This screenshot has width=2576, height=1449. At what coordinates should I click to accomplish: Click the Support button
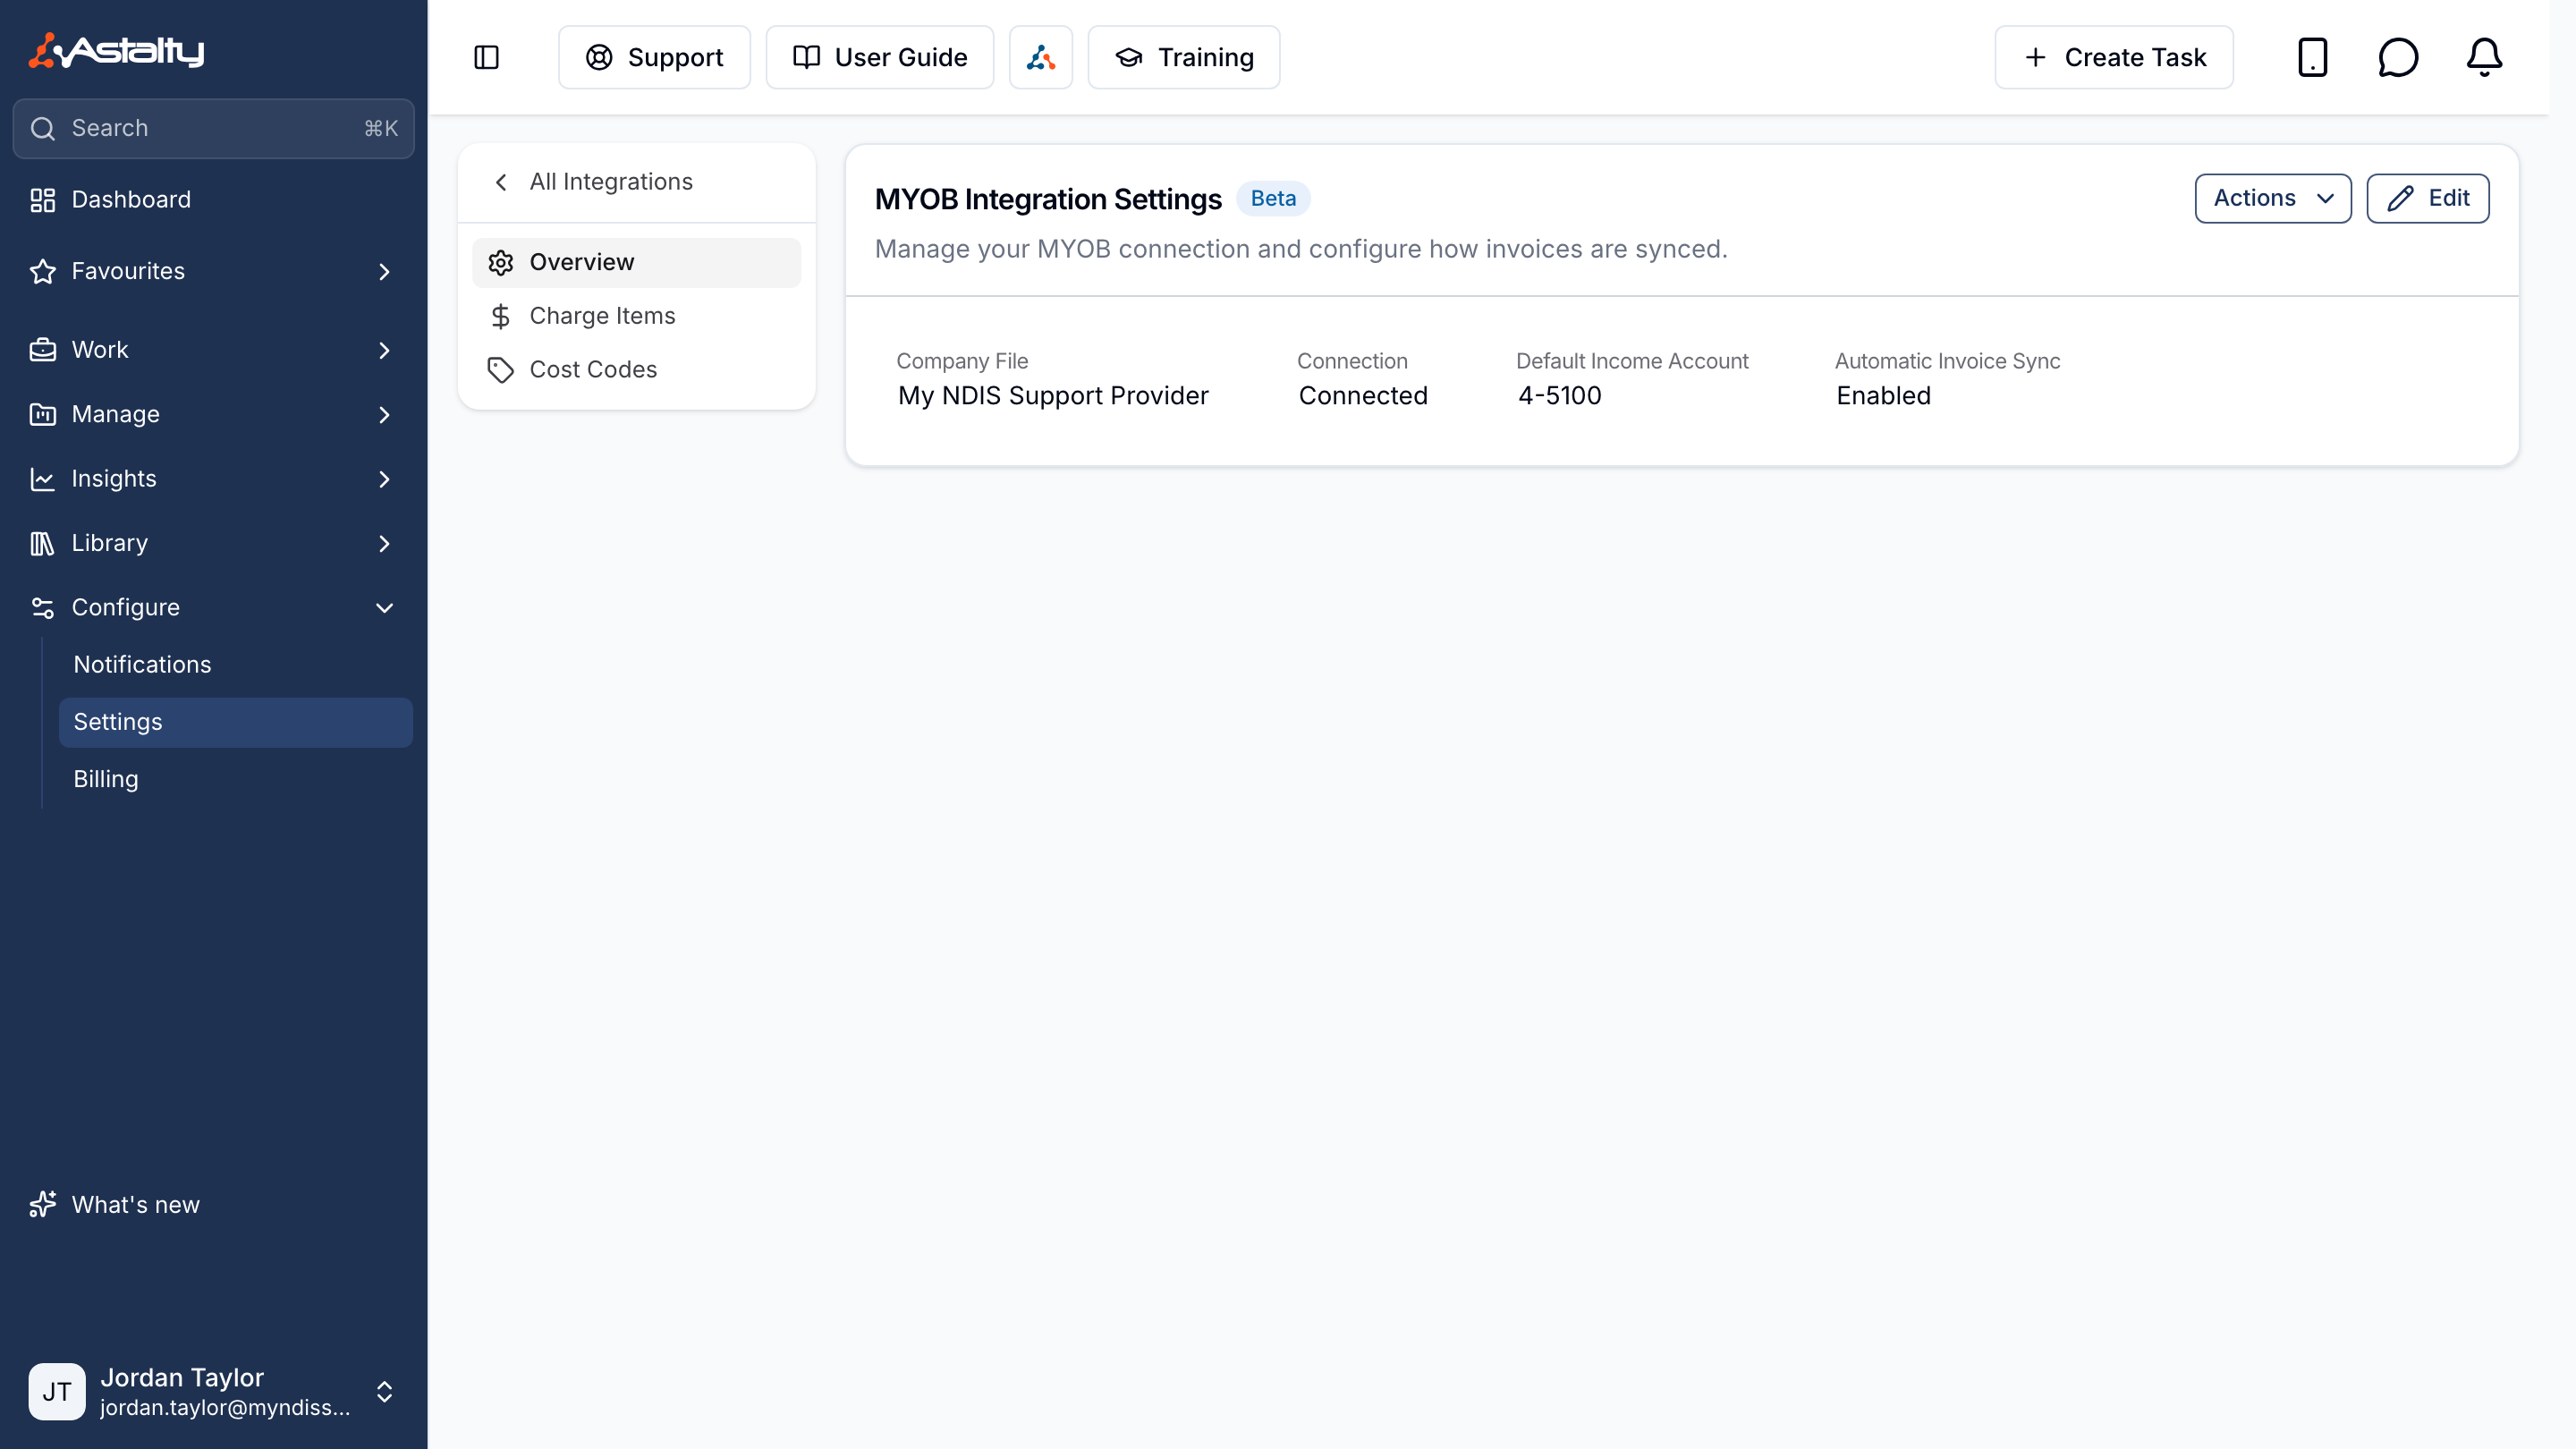[654, 57]
